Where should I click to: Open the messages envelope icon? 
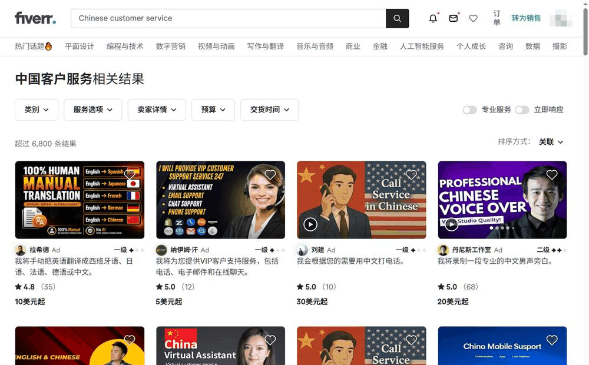[454, 18]
